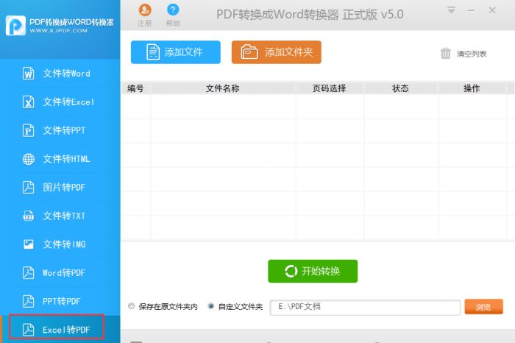Open the title bar dropdown menu arrow
Viewport: 515px width, 343px height.
pos(451,10)
